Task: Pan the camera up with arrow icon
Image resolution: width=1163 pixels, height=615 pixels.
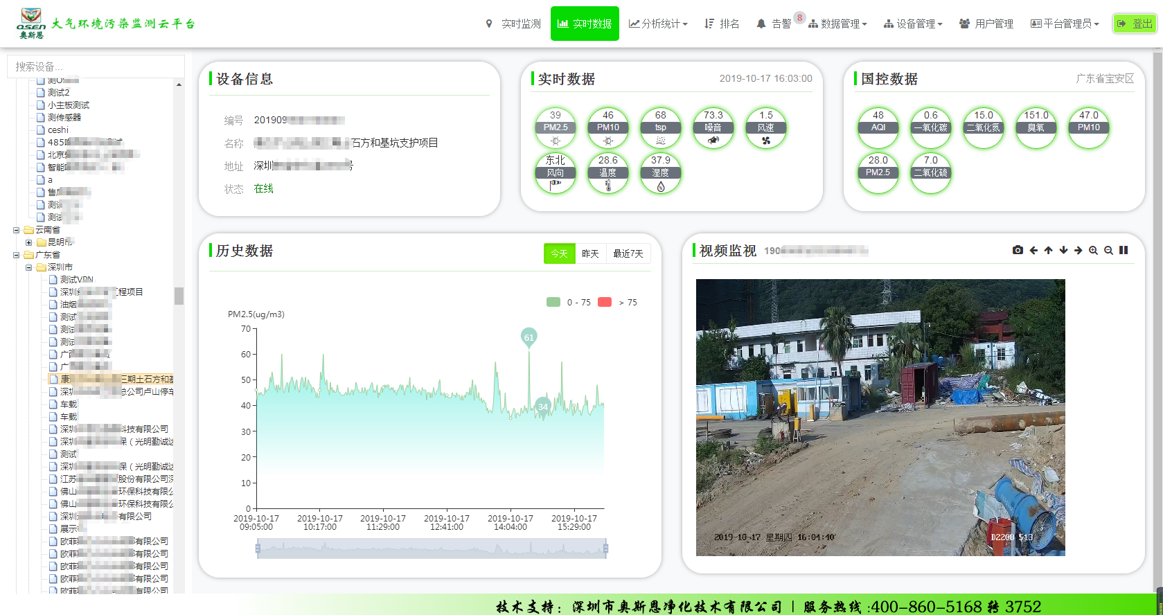Action: 1048,250
